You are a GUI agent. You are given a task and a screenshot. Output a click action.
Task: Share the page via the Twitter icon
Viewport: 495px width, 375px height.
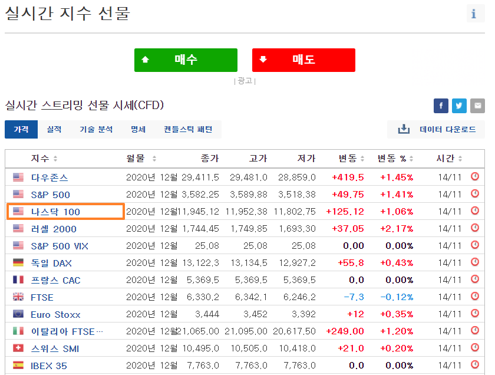pos(459,106)
